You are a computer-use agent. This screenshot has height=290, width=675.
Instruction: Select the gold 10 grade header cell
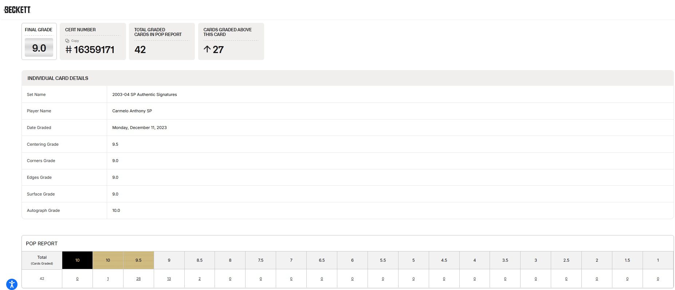pos(108,260)
